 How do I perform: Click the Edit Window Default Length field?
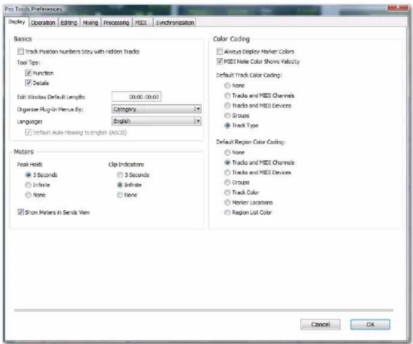coord(136,97)
